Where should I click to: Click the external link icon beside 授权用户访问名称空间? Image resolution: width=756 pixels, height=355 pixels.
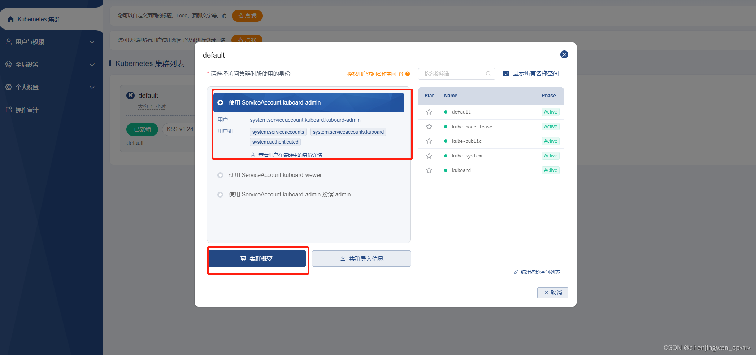[x=401, y=74]
